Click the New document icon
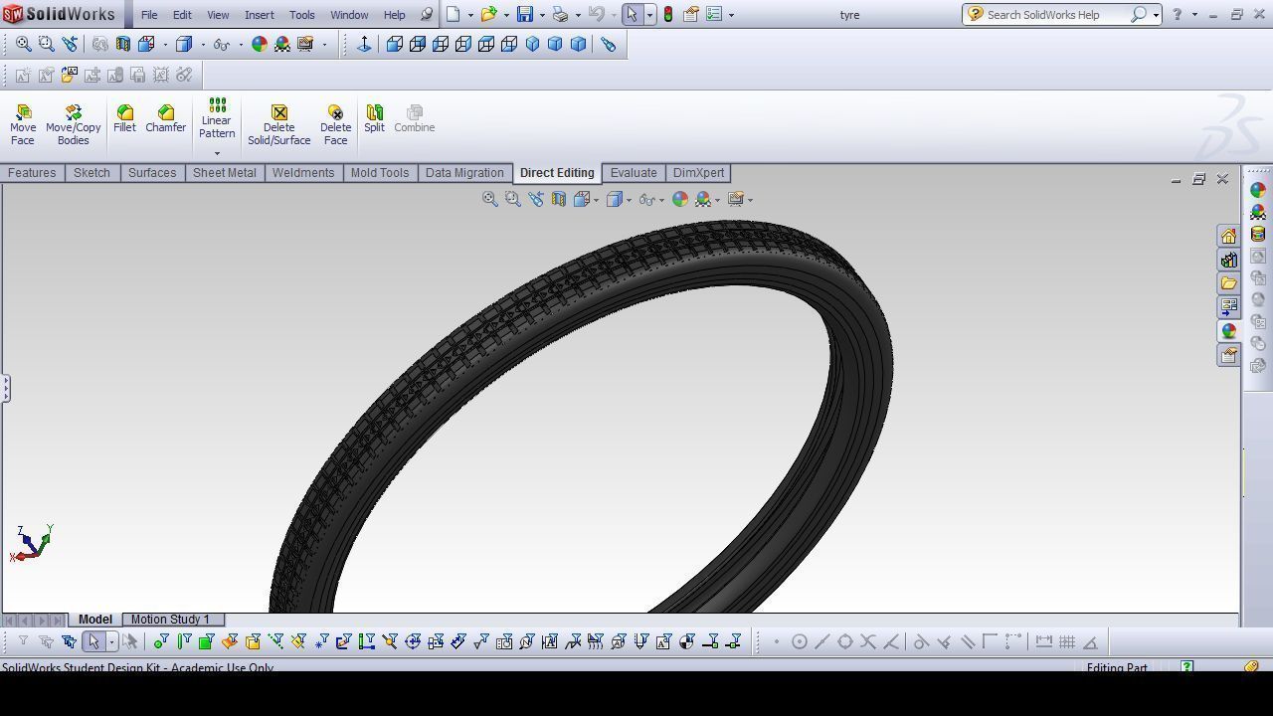Viewport: 1273px width, 716px height. 453,15
